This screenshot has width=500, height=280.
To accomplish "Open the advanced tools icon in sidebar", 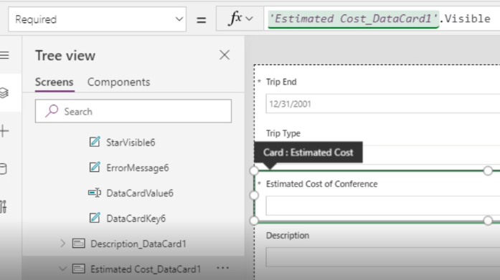I will [3, 207].
